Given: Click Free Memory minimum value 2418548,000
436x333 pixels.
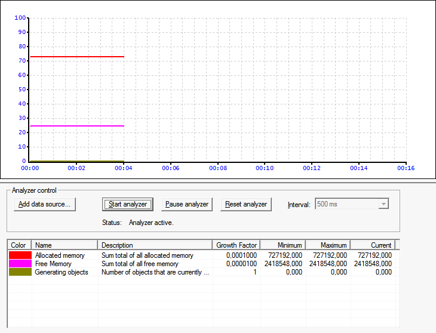Looking at the screenshot, I should coord(283,264).
